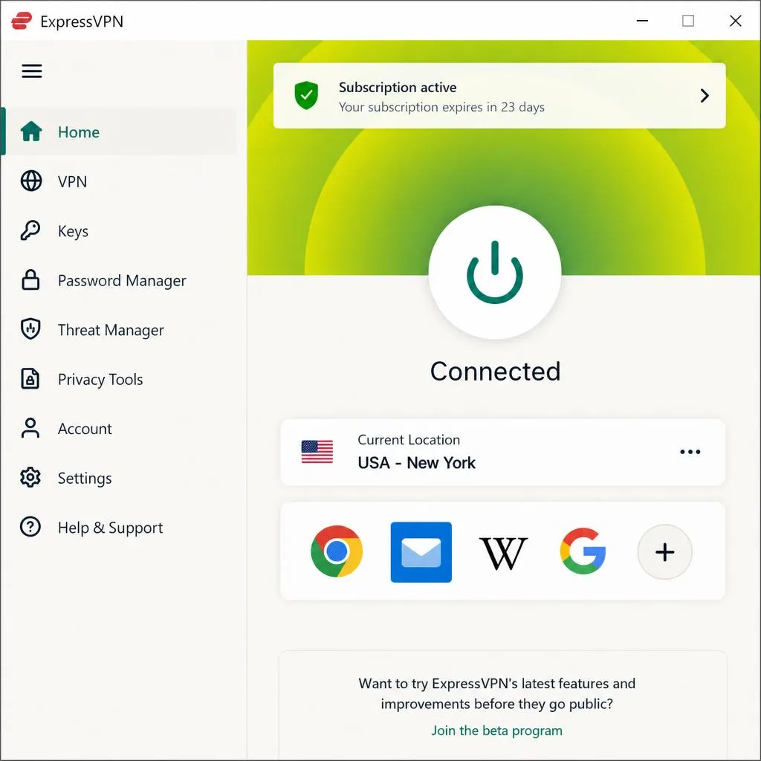Open the Settings menu label
The height and width of the screenshot is (761, 761).
point(85,478)
